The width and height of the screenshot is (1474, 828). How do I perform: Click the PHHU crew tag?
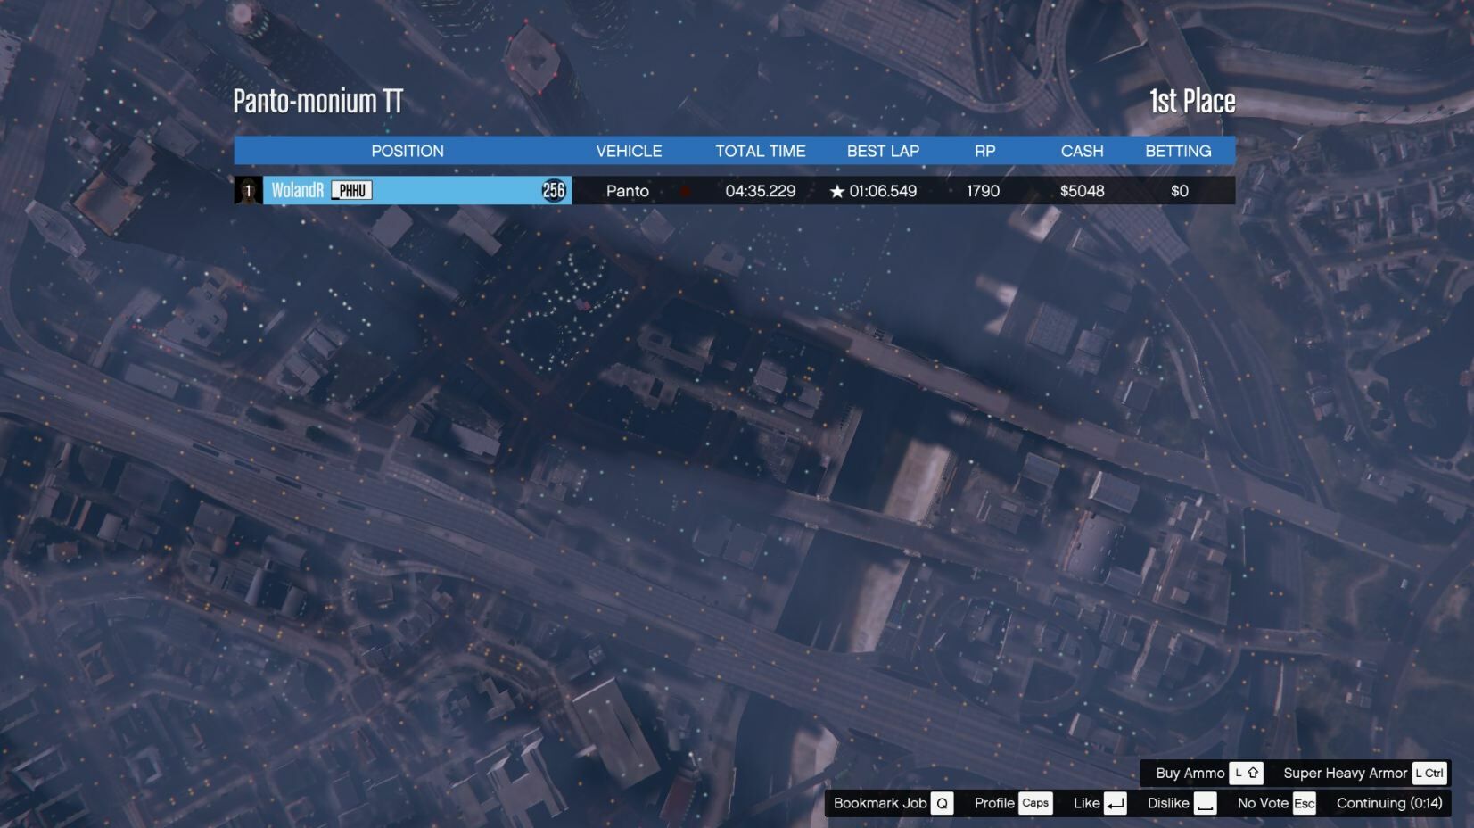click(x=351, y=190)
